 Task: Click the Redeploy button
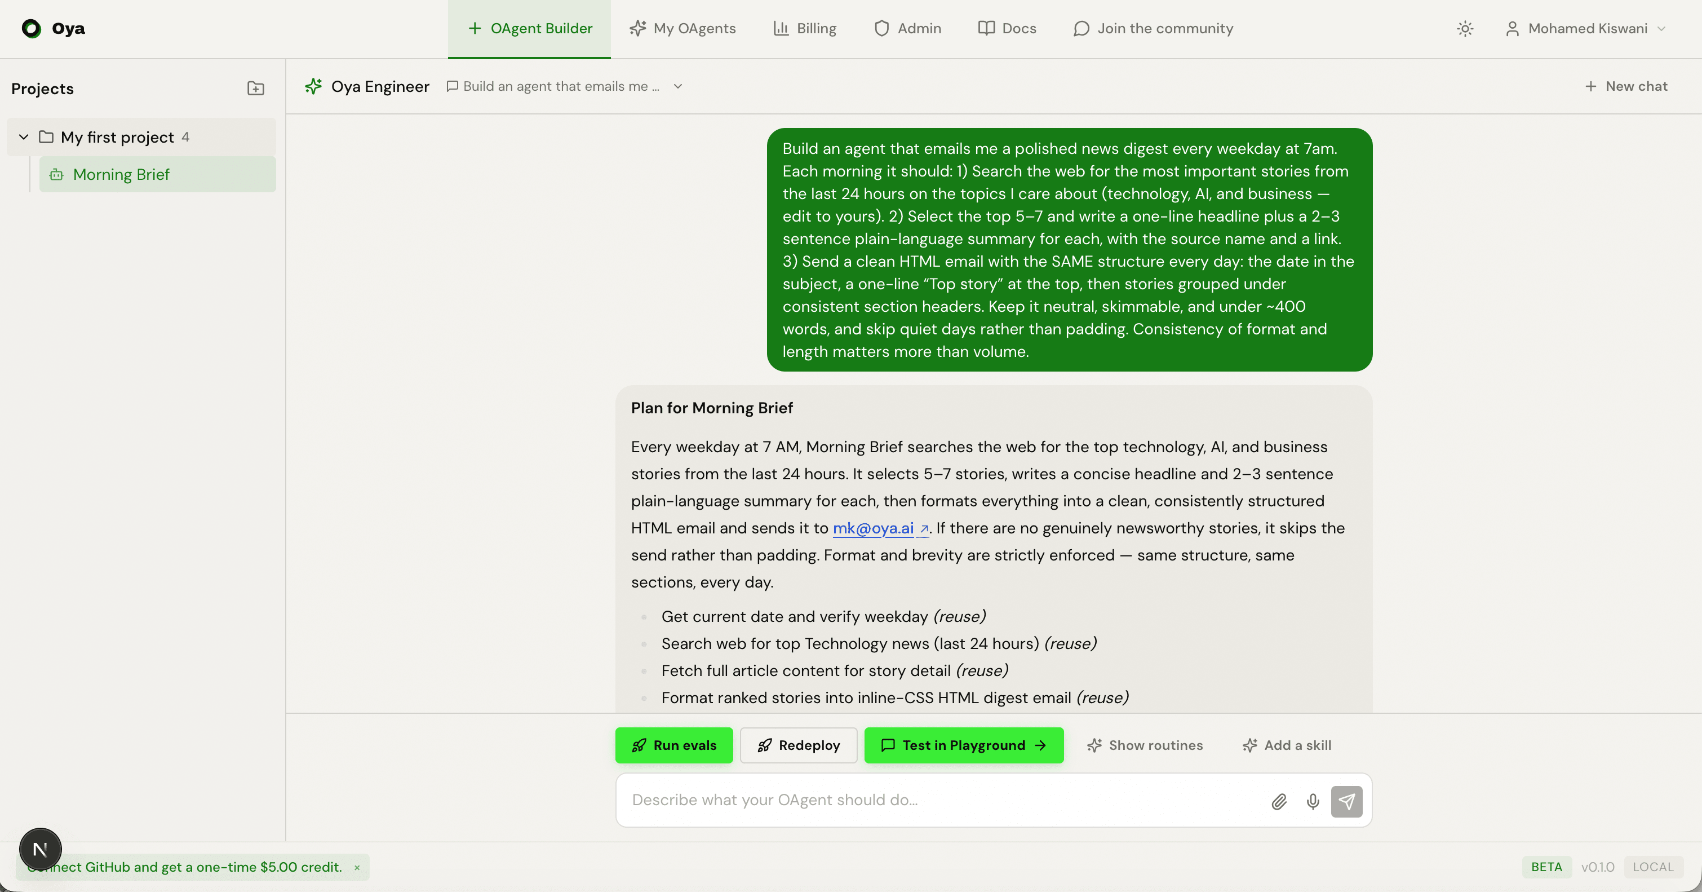(798, 745)
